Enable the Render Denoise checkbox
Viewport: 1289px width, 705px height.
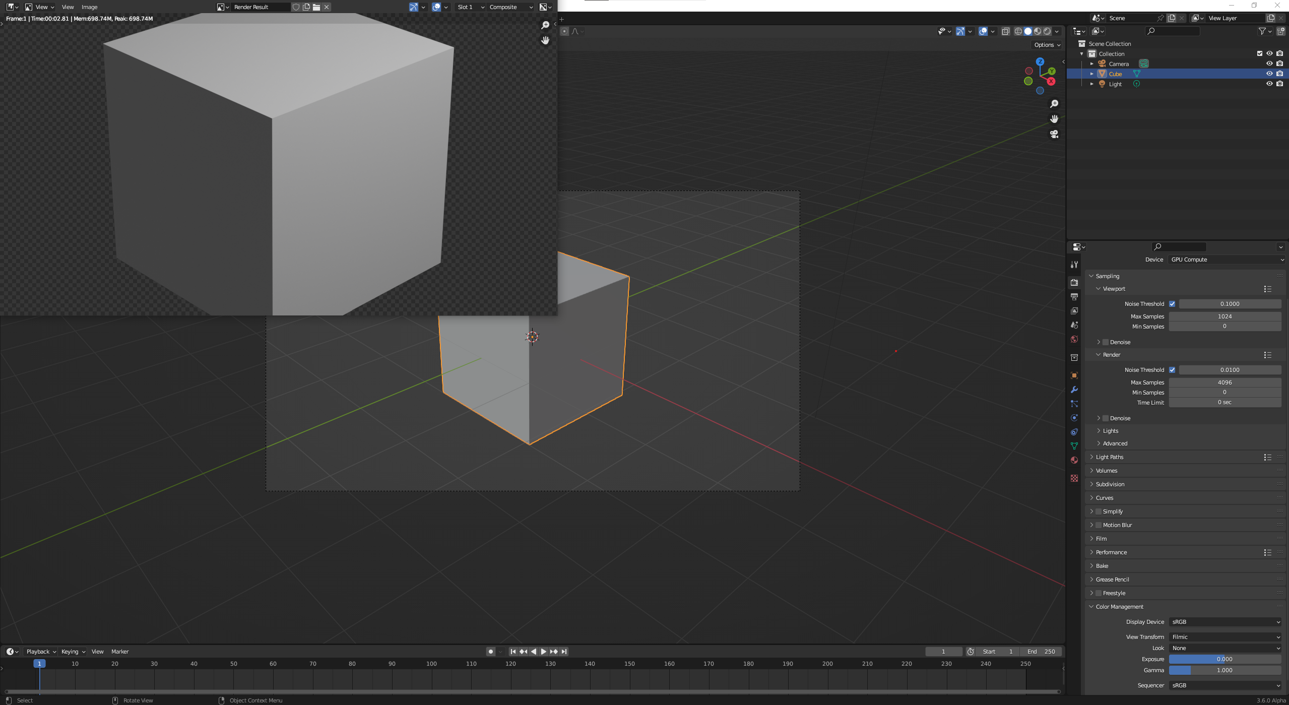click(1106, 418)
